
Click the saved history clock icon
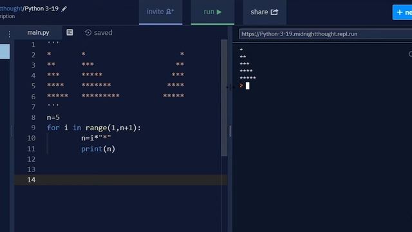coord(88,33)
